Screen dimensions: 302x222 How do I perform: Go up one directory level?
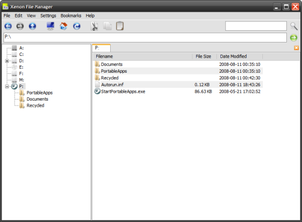32,26
